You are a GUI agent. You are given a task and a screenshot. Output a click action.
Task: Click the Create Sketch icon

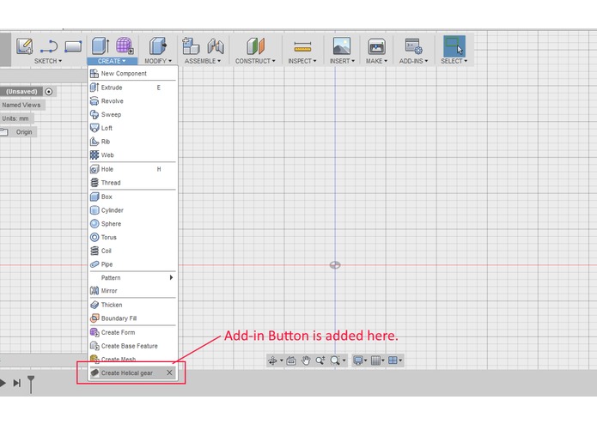tap(24, 46)
